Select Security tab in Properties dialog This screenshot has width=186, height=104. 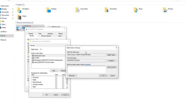(x=32, y=36)
